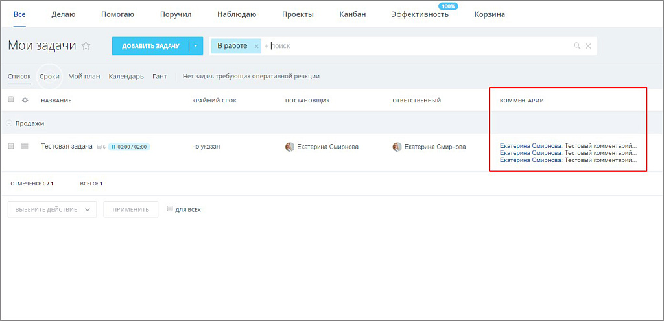Click the favorite star next to Мои задачи
The width and height of the screenshot is (664, 321).
click(86, 46)
